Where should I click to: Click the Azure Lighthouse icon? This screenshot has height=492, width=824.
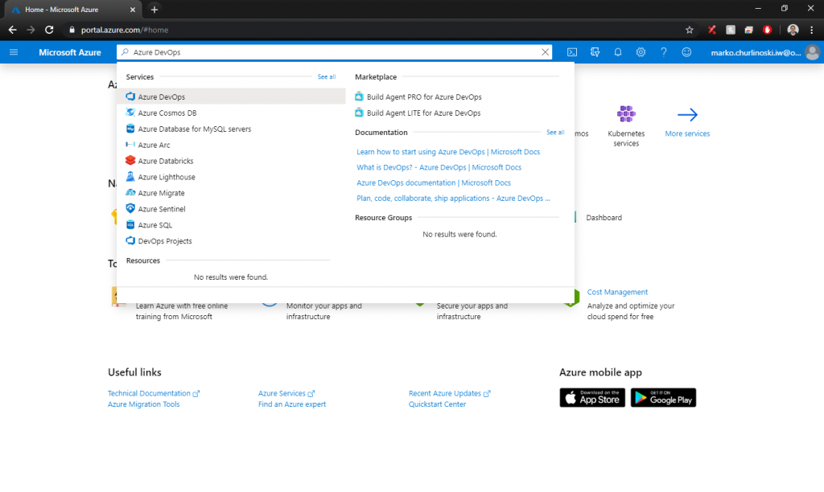(130, 176)
